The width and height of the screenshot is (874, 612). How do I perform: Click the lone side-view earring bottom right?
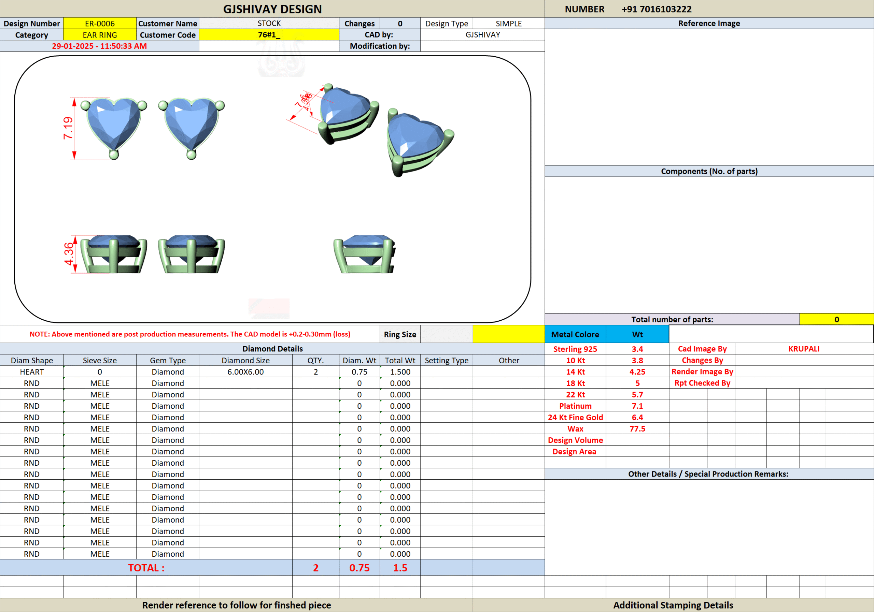[x=365, y=254]
